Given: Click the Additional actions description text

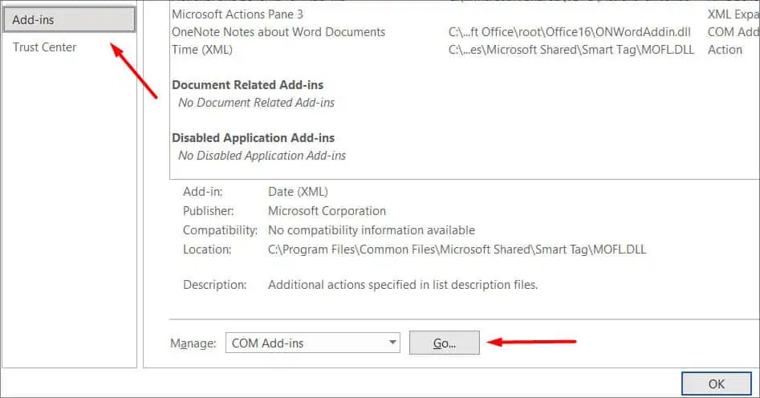Looking at the screenshot, I should point(403,285).
